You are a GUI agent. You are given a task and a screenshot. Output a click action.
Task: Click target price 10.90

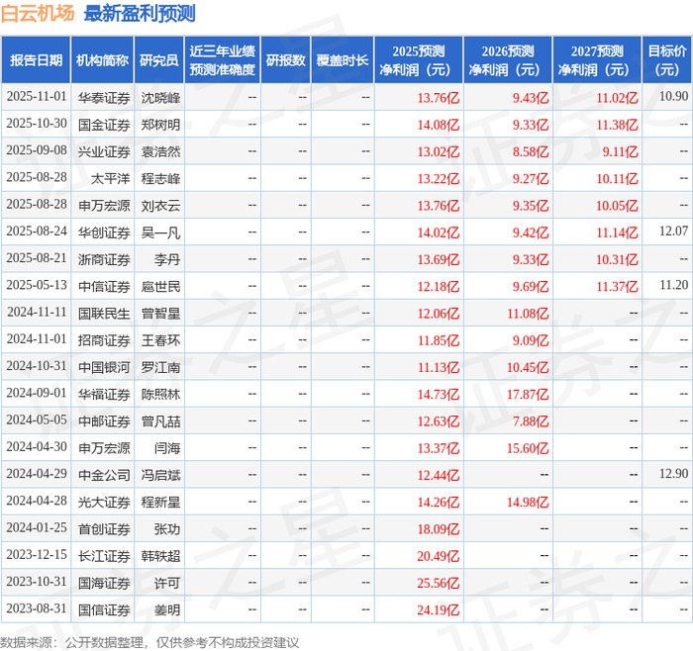tap(673, 96)
